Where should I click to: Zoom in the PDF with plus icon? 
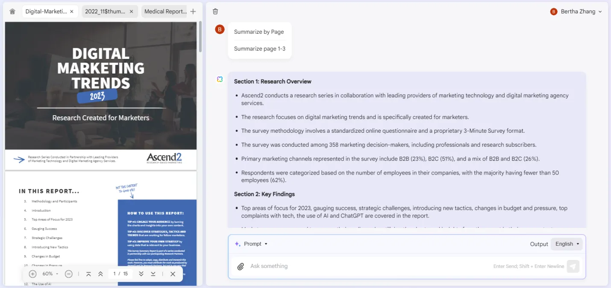(33, 274)
